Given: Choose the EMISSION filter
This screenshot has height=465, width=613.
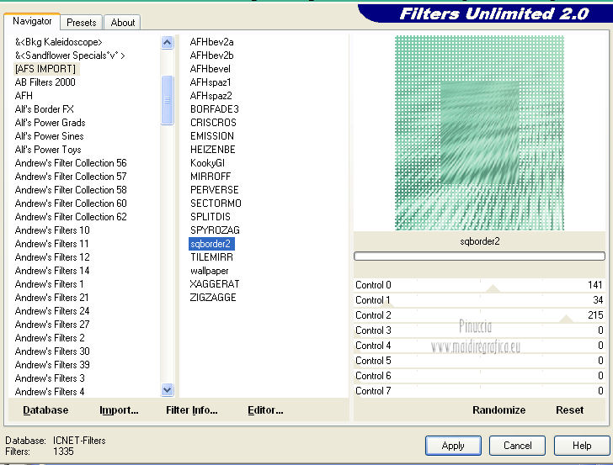Looking at the screenshot, I should click(212, 136).
